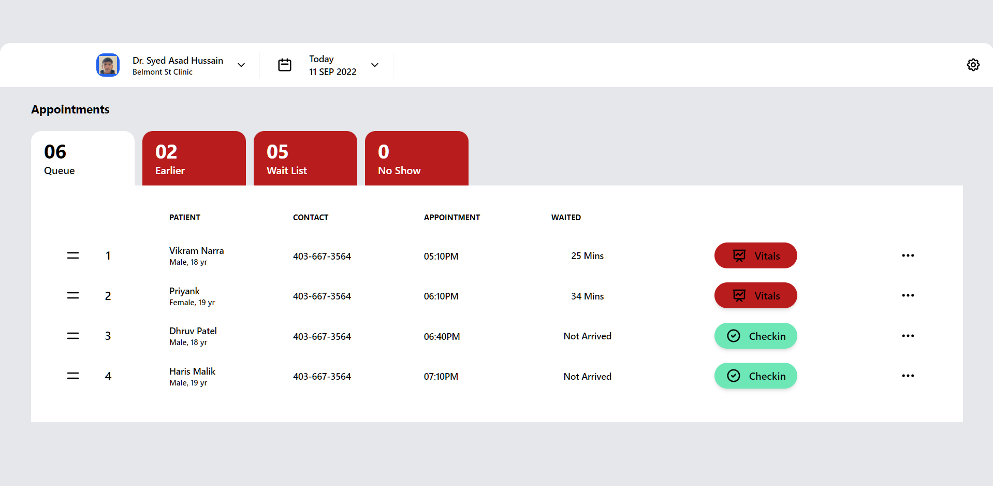Click the 25 Mins waited value

click(587, 256)
